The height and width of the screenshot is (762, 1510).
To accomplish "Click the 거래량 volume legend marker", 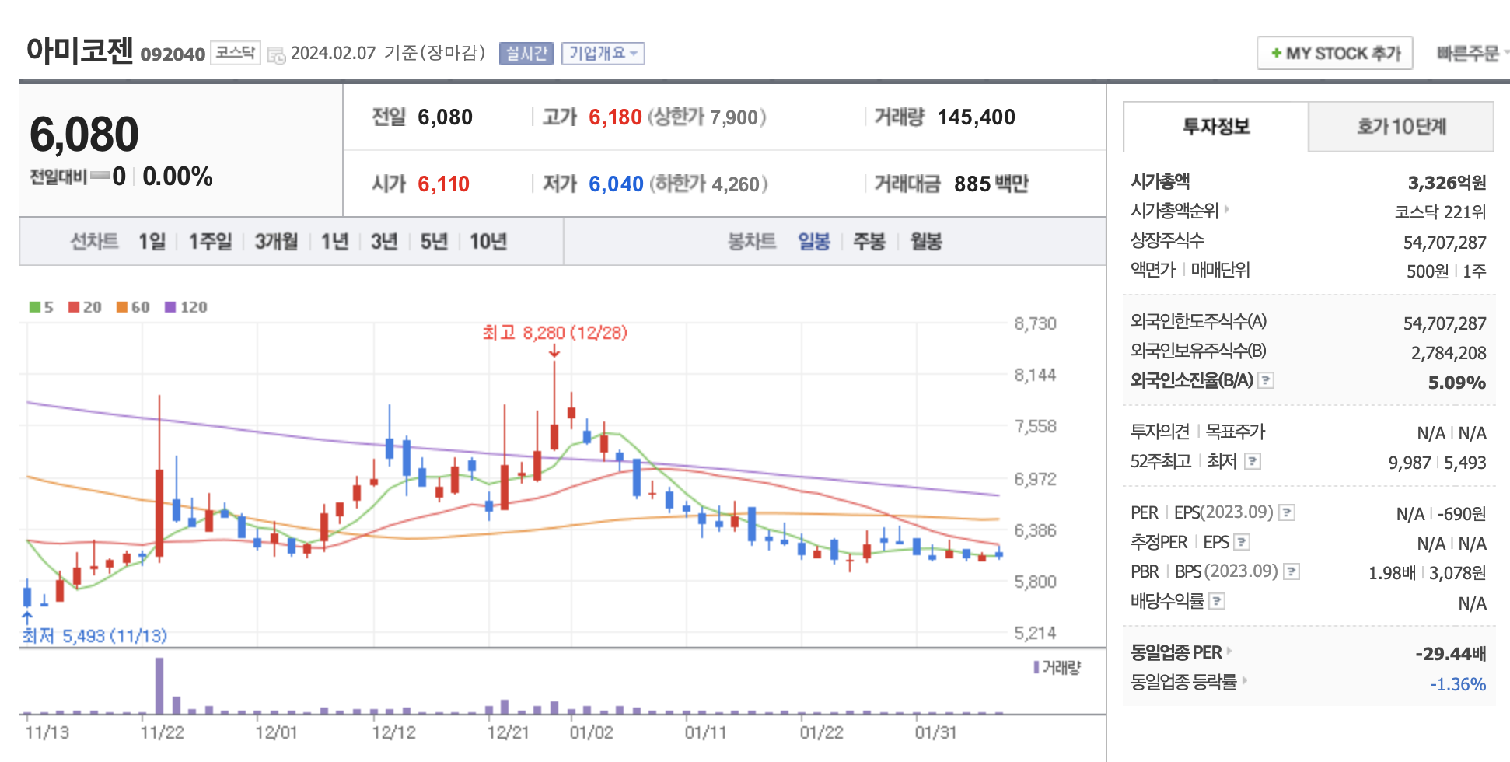I will coord(1036,667).
